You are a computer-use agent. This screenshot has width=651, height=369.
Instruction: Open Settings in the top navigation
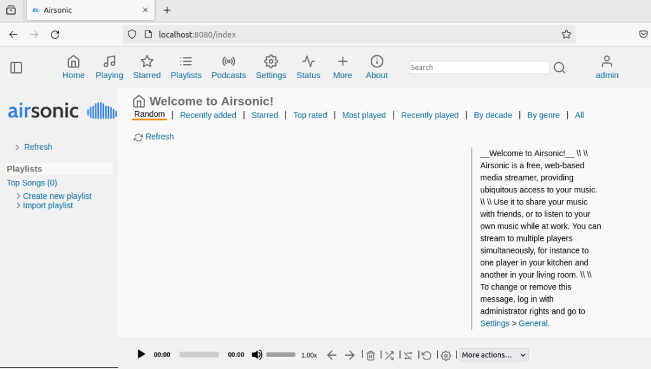271,67
